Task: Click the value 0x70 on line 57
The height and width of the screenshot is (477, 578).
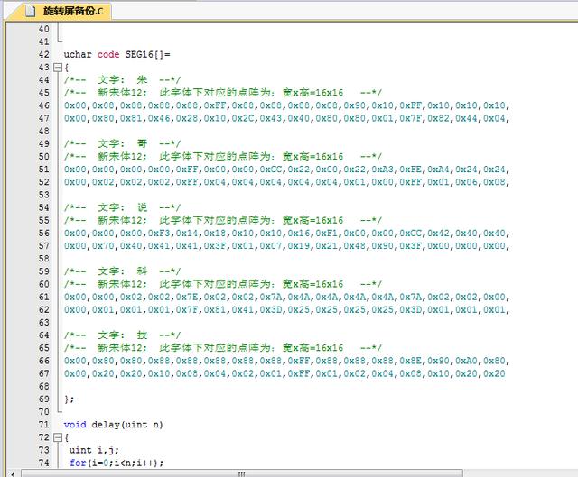Action: (x=103, y=246)
